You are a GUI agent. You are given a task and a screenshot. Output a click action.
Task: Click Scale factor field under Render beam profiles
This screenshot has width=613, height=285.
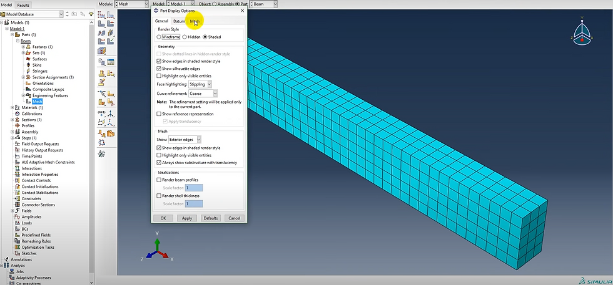194,188
